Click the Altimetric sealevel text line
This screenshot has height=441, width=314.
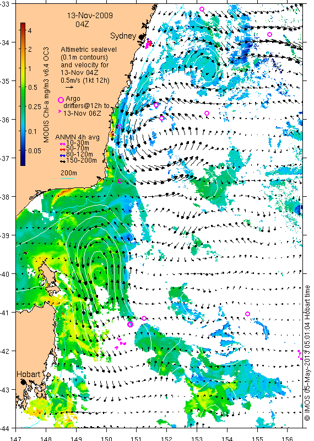(89, 50)
